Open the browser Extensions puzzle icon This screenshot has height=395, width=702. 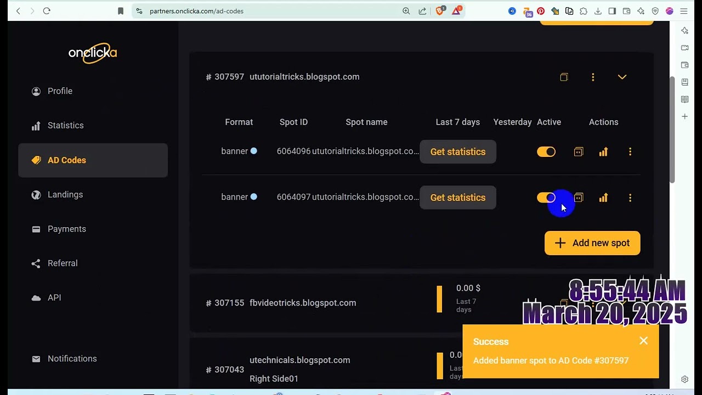[584, 11]
